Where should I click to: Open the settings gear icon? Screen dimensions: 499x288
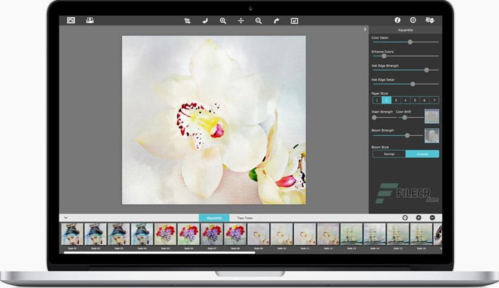pyautogui.click(x=413, y=20)
